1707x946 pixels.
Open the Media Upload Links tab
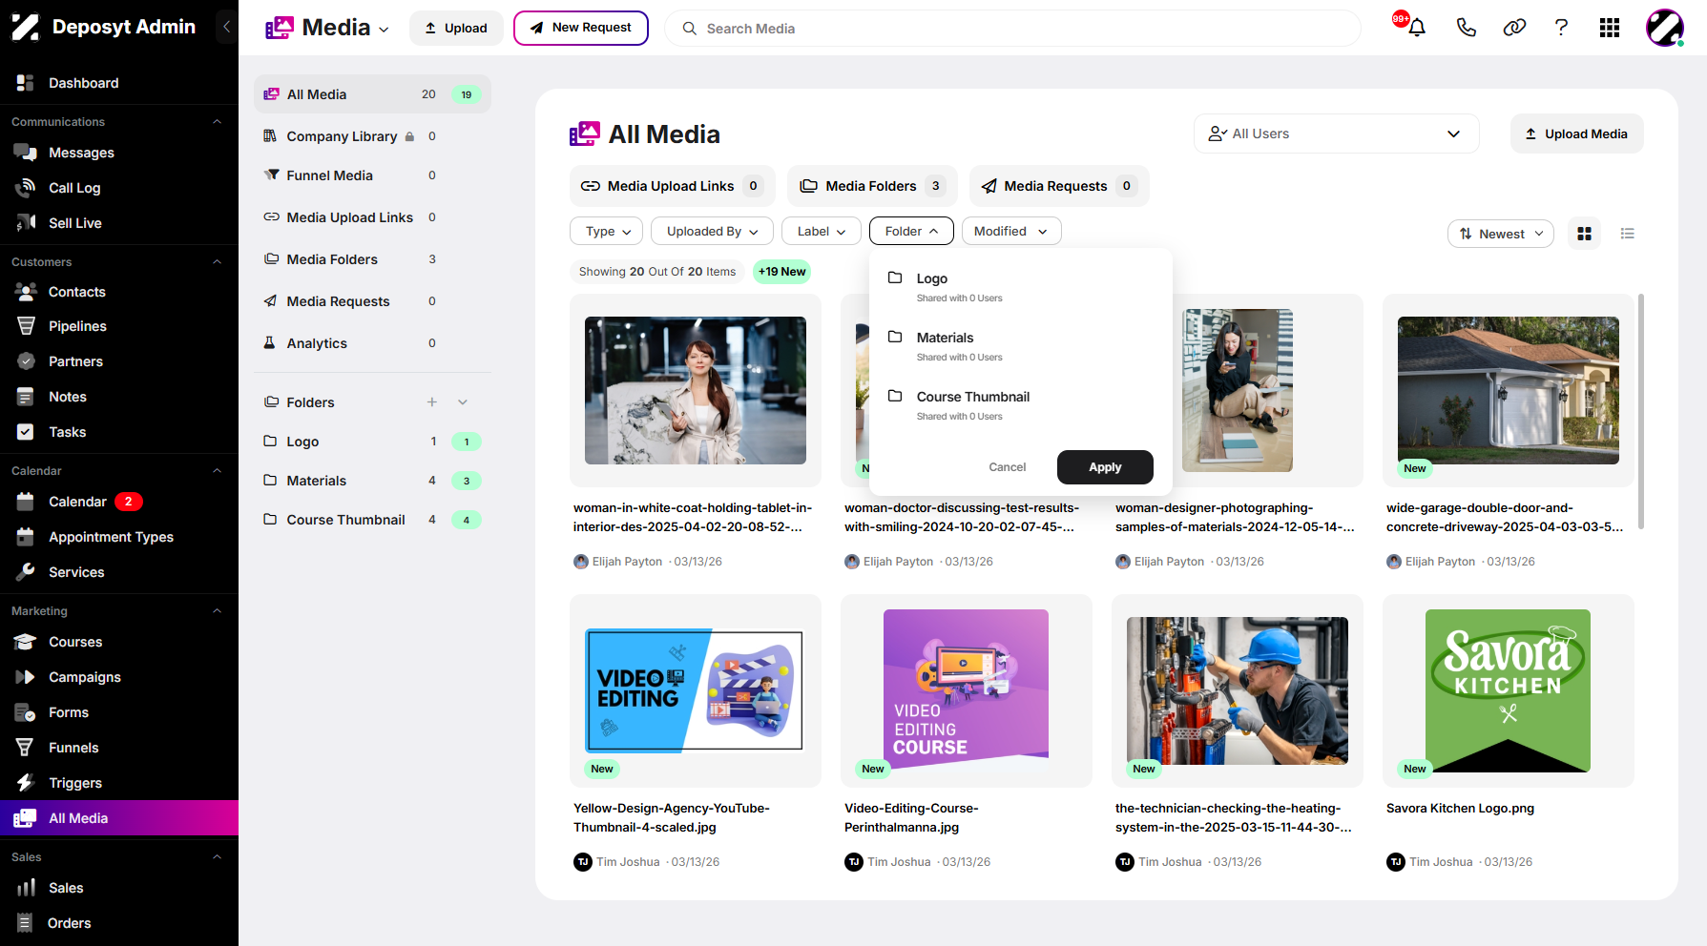tap(673, 186)
